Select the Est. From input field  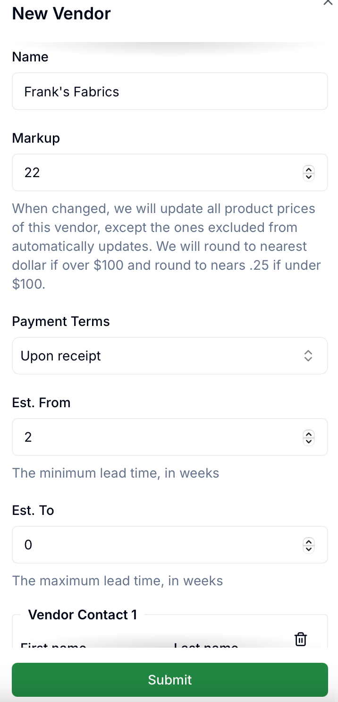170,437
